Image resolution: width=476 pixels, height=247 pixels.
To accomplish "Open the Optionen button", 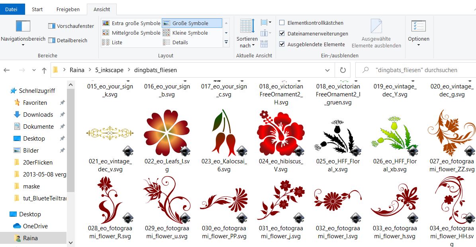I will 419,33.
